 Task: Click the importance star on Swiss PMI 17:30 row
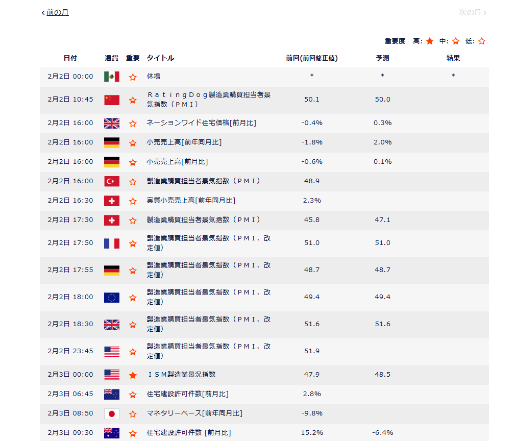(133, 220)
